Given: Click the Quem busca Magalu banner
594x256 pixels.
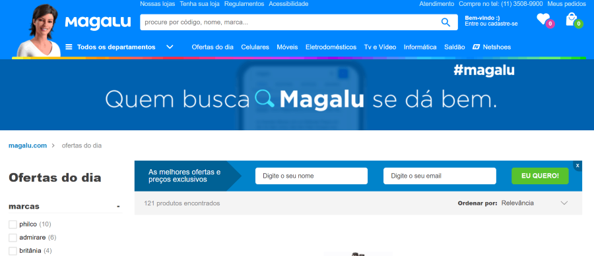Looking at the screenshot, I should [x=297, y=95].
